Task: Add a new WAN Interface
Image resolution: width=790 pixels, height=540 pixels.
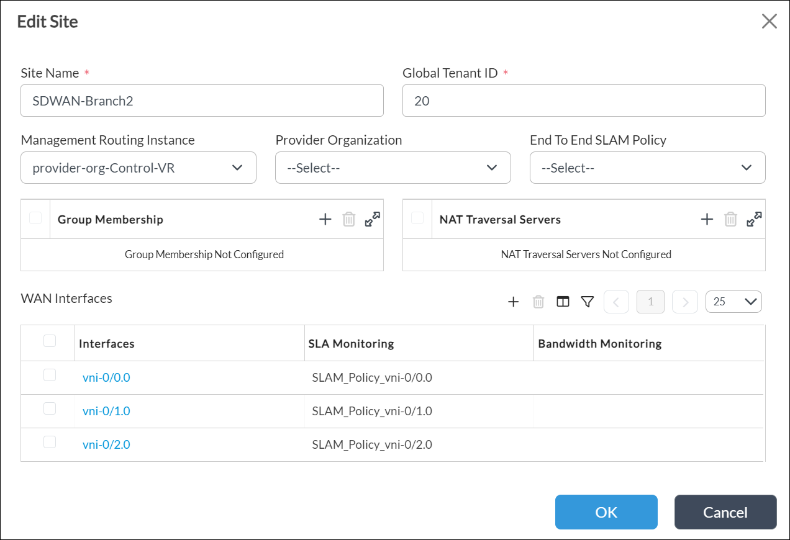Action: [513, 302]
